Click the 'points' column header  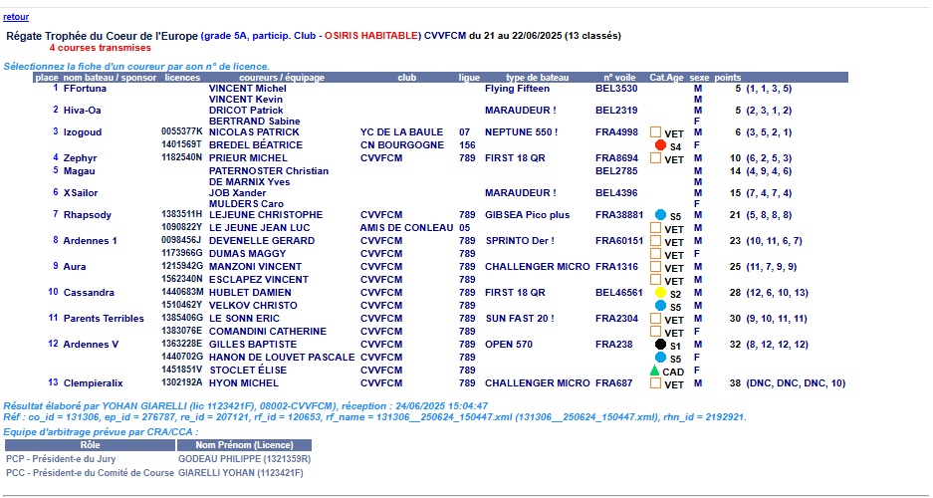pos(728,77)
